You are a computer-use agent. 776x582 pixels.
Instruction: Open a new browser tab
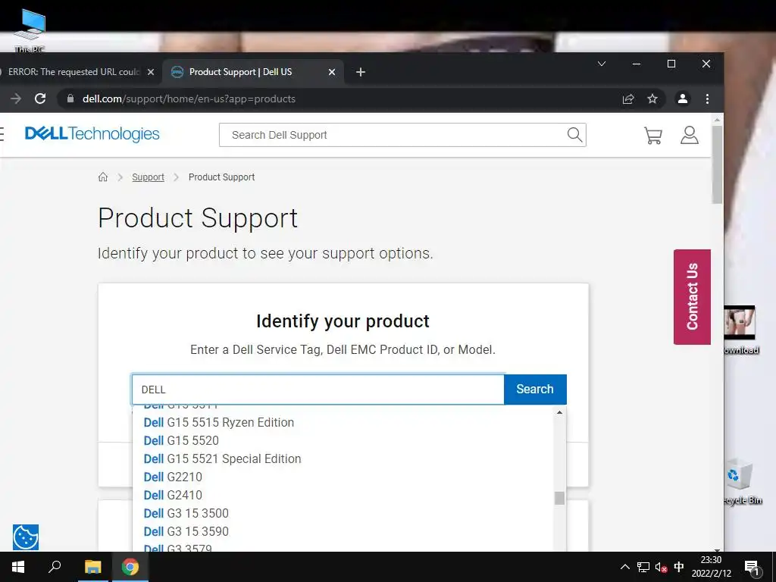click(x=360, y=72)
